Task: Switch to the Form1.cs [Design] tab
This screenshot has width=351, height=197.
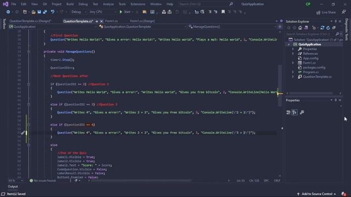Action: click(x=143, y=21)
